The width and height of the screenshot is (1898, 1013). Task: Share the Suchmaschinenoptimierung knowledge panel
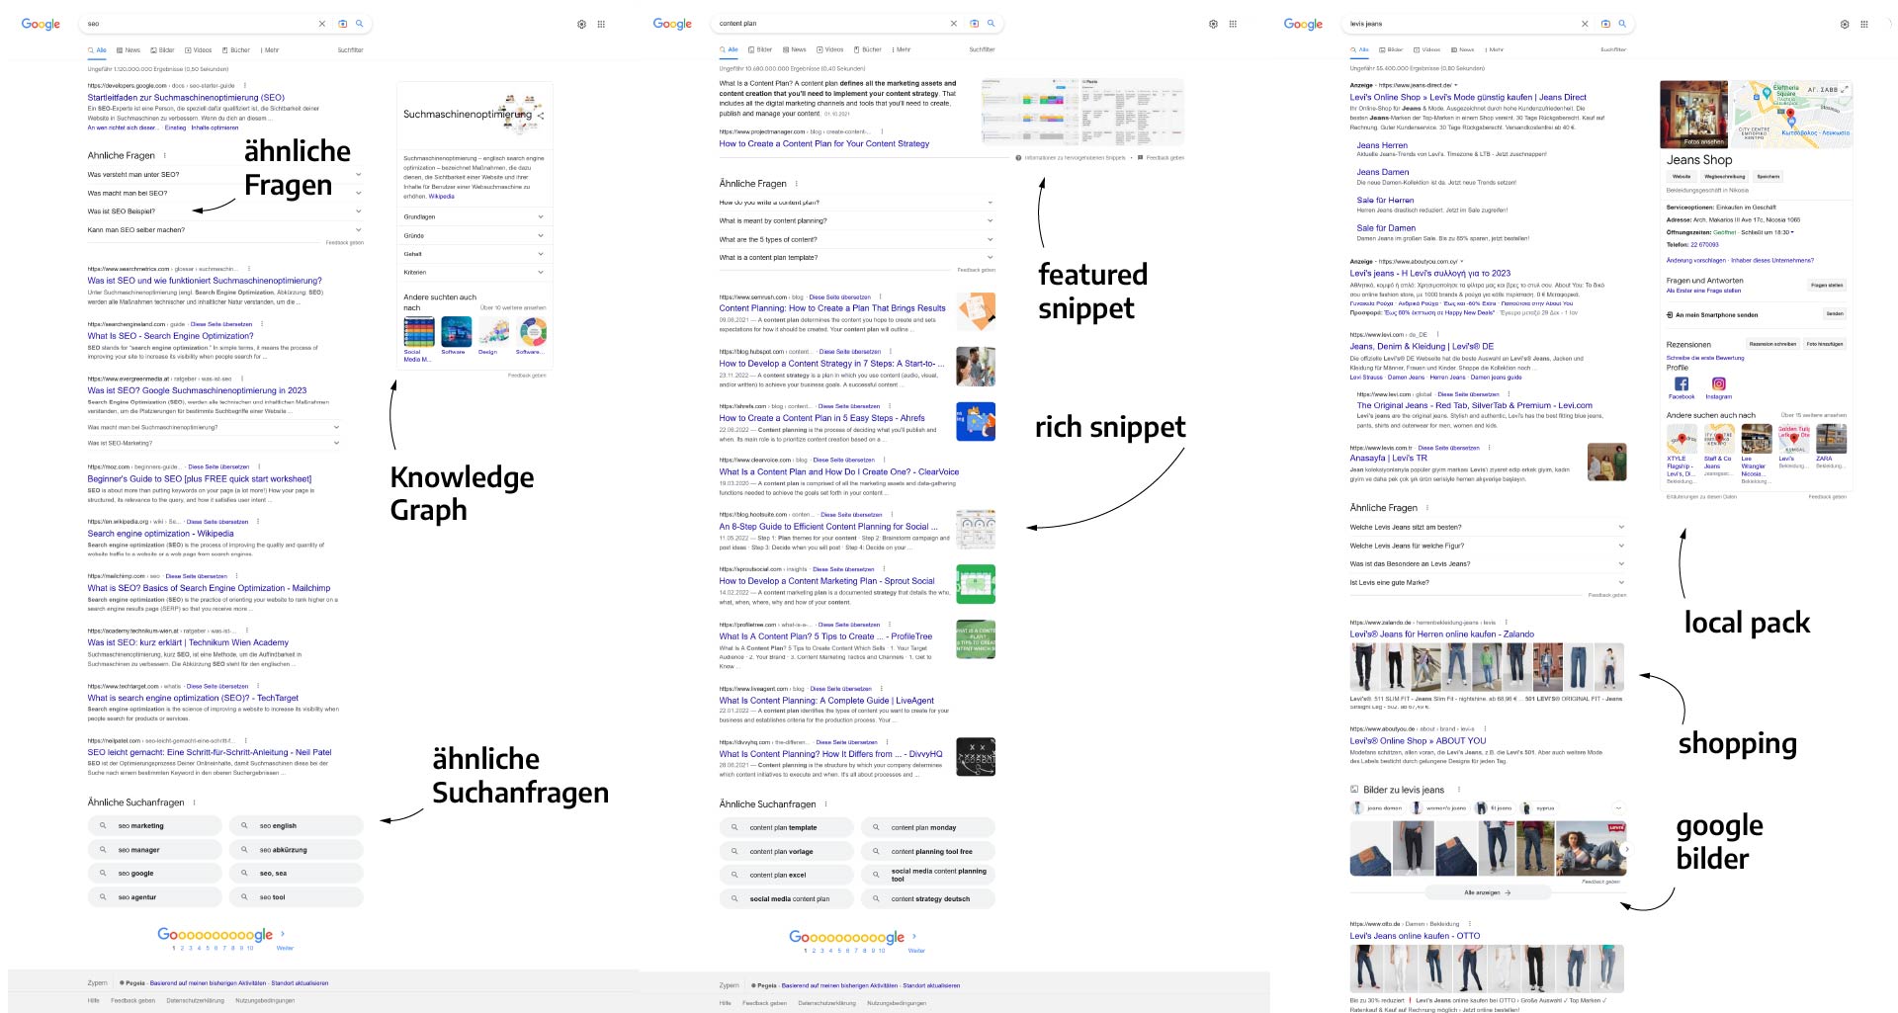540,116
